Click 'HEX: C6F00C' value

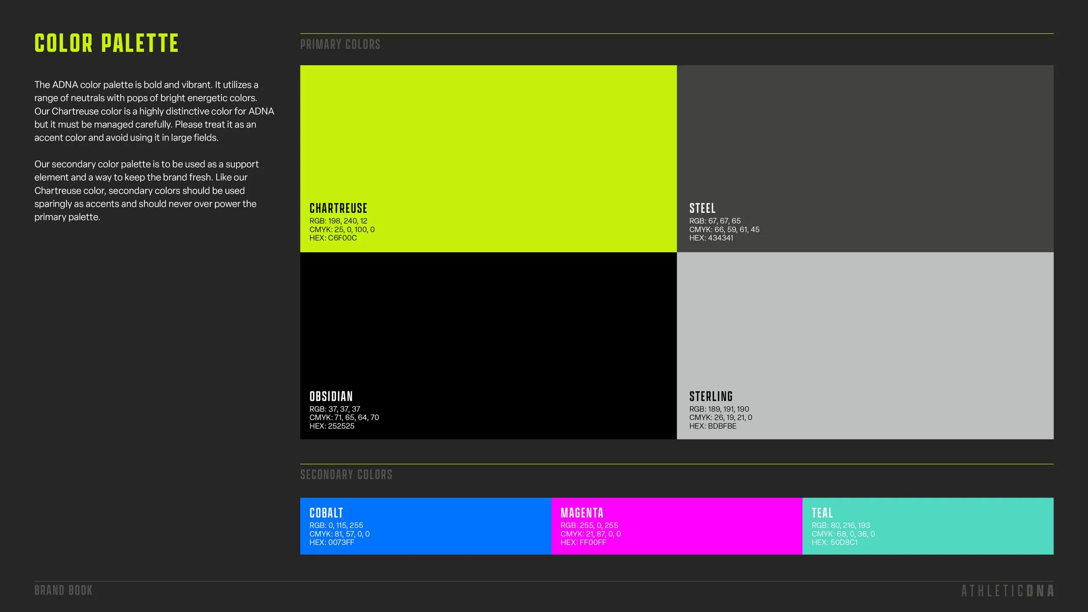(x=333, y=238)
